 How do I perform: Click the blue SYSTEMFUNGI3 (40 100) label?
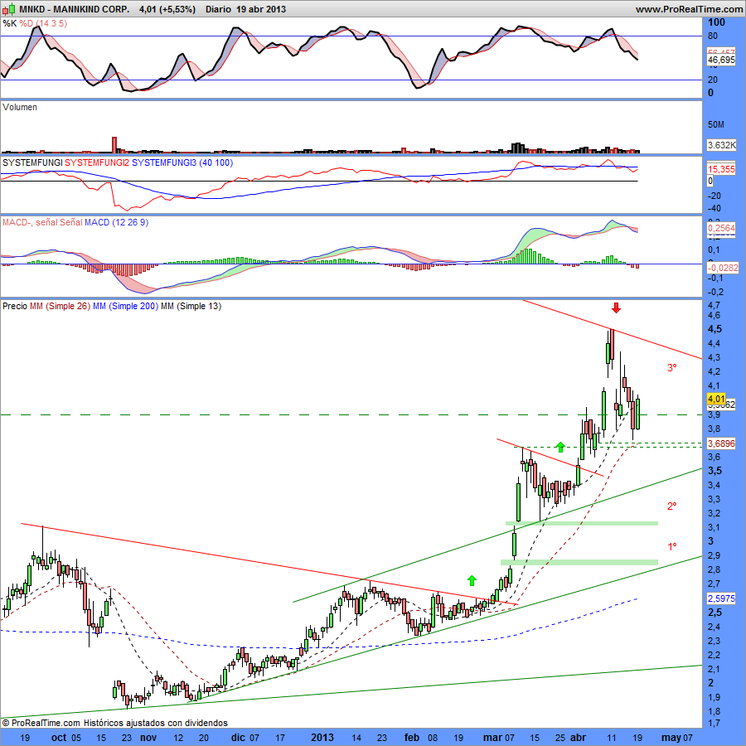pyautogui.click(x=182, y=162)
